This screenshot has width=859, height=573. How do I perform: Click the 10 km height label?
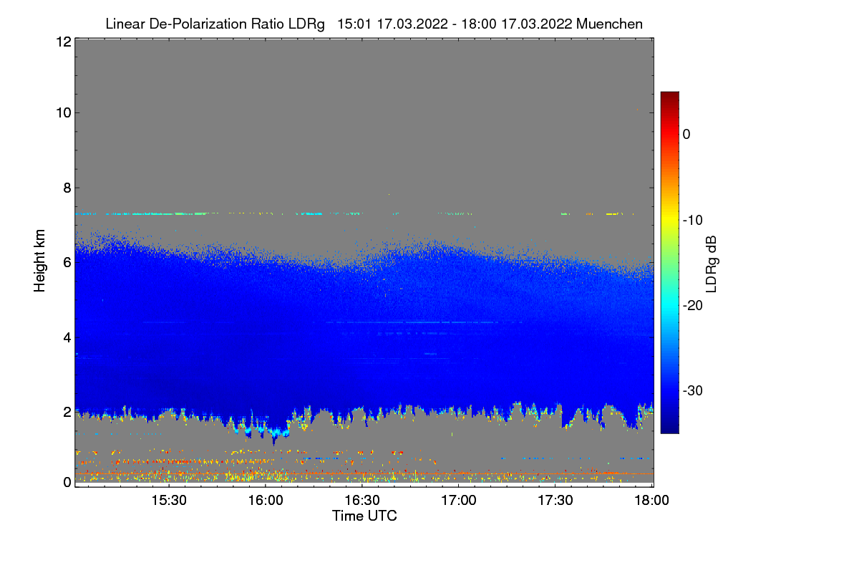(62, 112)
